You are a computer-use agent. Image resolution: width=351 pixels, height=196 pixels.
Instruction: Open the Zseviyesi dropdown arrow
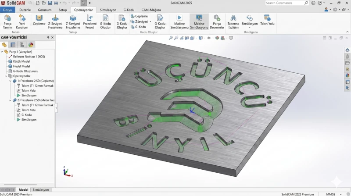[150, 21]
